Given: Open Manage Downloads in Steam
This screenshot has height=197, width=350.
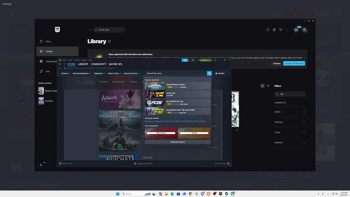Looking at the screenshot, I should click(x=143, y=163).
